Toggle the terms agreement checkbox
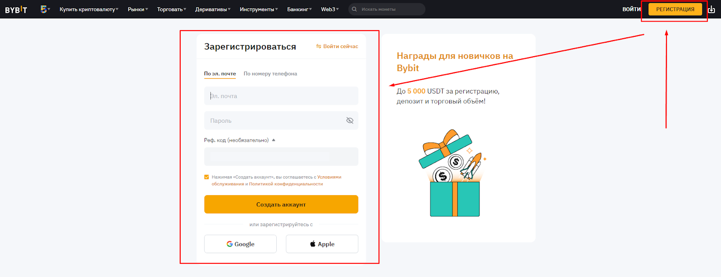 coord(207,177)
